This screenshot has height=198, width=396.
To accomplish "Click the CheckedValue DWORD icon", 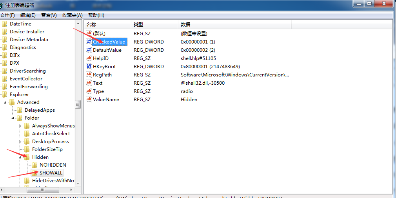I will pos(89,42).
